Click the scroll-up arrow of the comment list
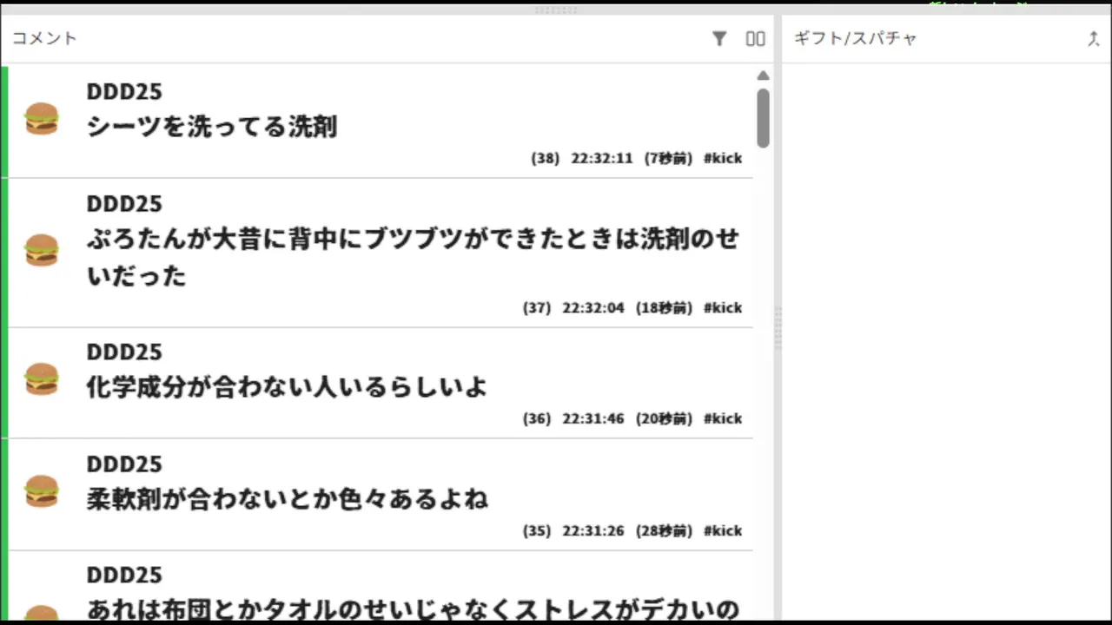This screenshot has height=625, width=1112. [763, 76]
